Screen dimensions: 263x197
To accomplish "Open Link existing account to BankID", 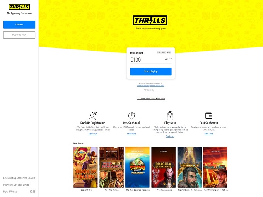I will (19, 178).
